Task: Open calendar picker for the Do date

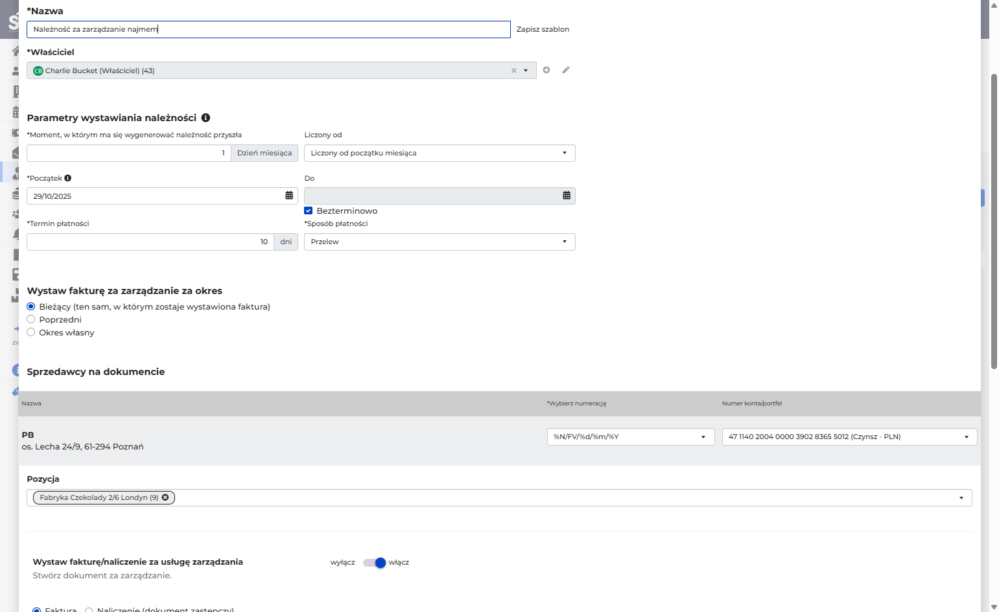Action: (567, 196)
